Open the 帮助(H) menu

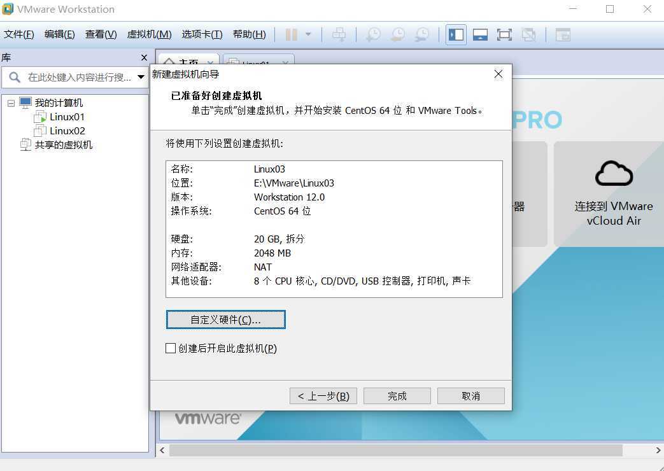250,34
